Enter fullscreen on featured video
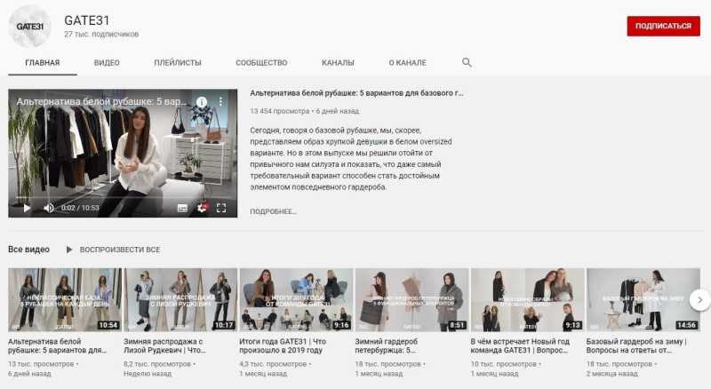Viewport: 711px width, 389px height. point(221,208)
